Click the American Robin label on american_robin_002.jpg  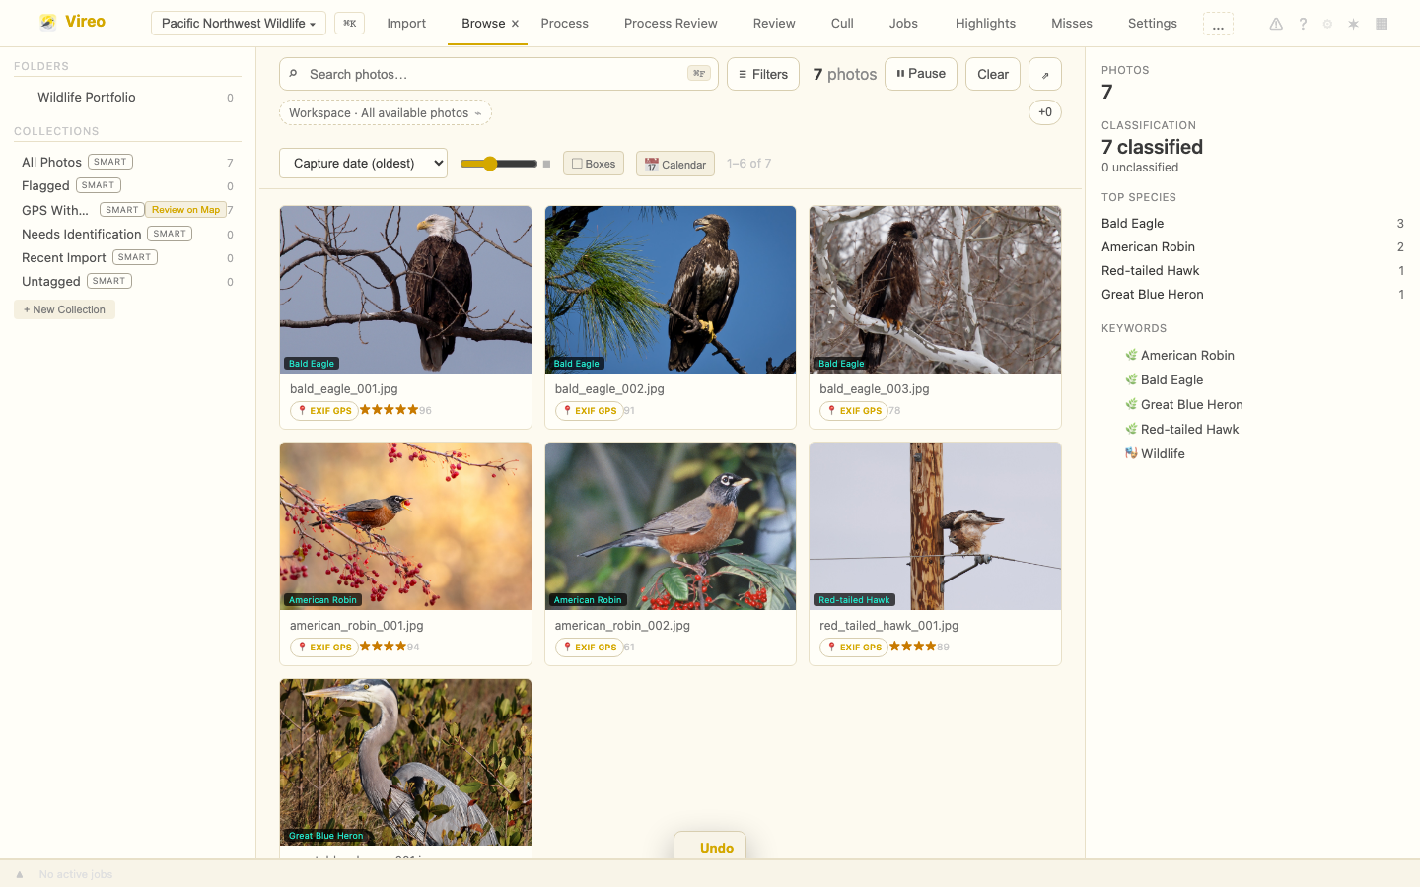pyautogui.click(x=588, y=599)
